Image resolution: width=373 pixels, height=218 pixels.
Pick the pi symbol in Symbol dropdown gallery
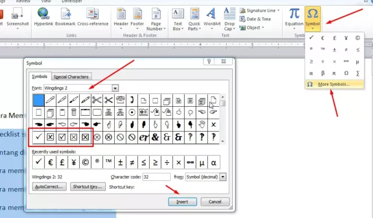(x=334, y=73)
